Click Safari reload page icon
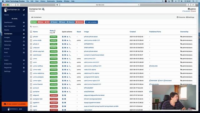Viewport: 200px width, 113px height. click(139, 5)
